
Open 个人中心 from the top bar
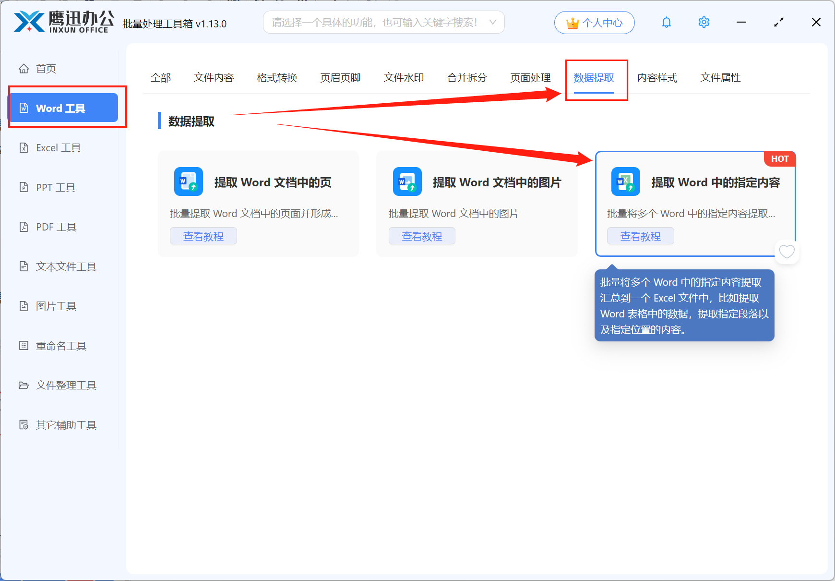click(x=594, y=22)
